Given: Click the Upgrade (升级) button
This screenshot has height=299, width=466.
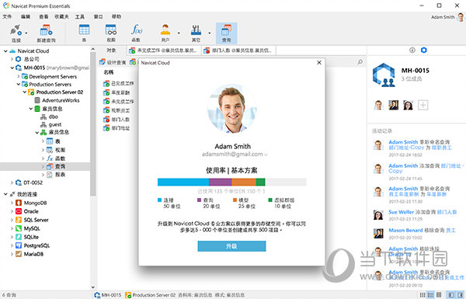Looking at the screenshot, I should click(x=231, y=246).
